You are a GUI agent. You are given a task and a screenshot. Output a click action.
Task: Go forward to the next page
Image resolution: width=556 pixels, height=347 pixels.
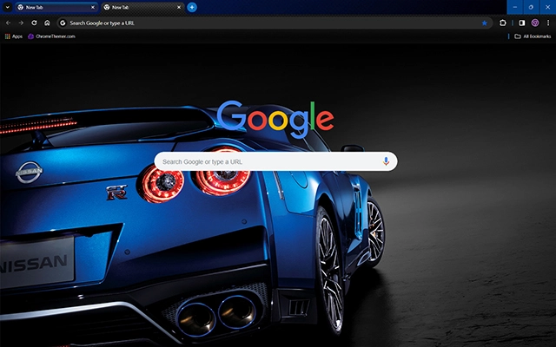[21, 23]
